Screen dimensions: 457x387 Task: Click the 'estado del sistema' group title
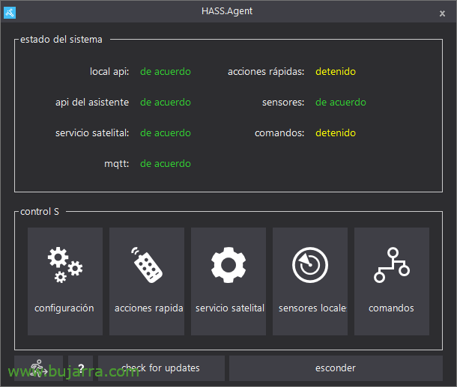61,40
